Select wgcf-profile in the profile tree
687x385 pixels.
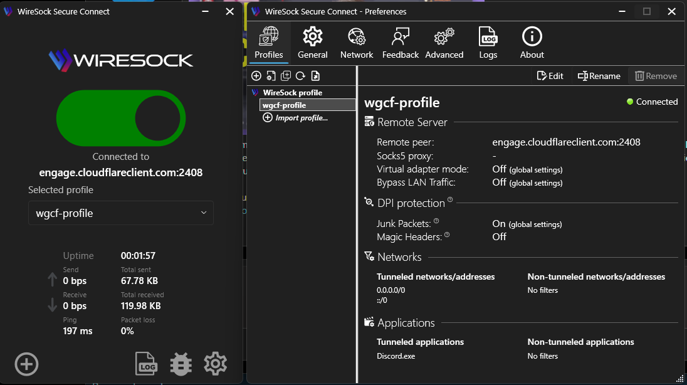coord(308,105)
